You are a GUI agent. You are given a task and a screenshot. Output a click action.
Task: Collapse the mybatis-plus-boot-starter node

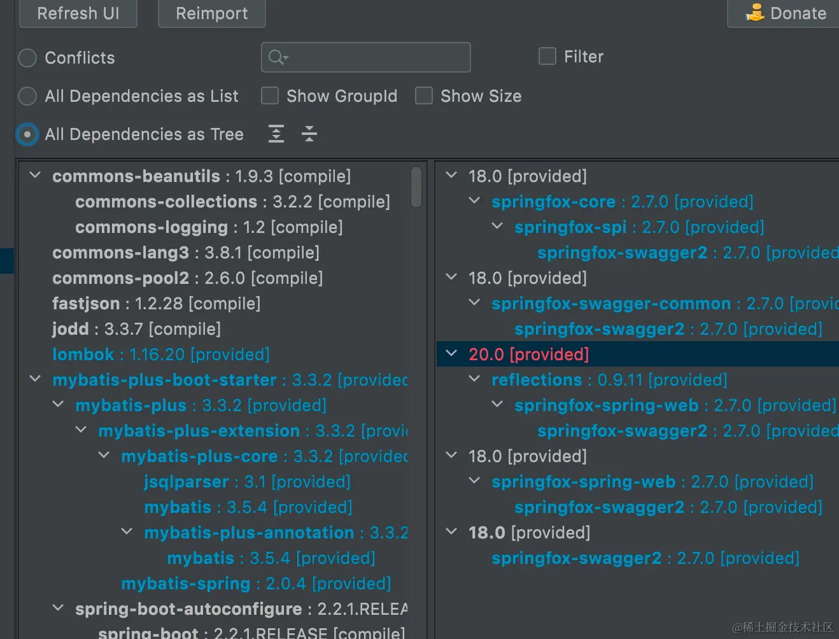point(35,379)
